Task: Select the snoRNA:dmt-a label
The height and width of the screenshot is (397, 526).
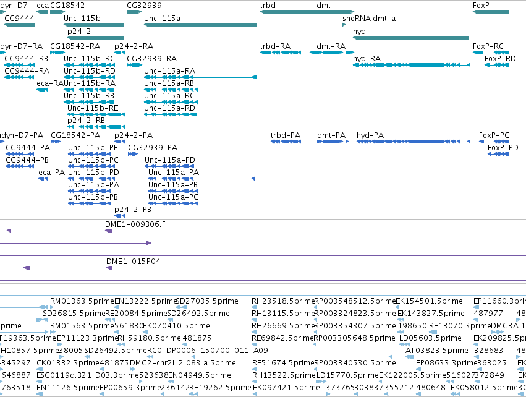Action: pyautogui.click(x=369, y=19)
